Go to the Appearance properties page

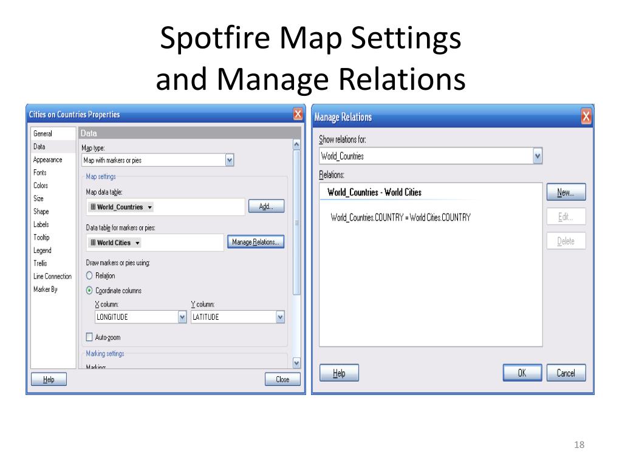47,160
